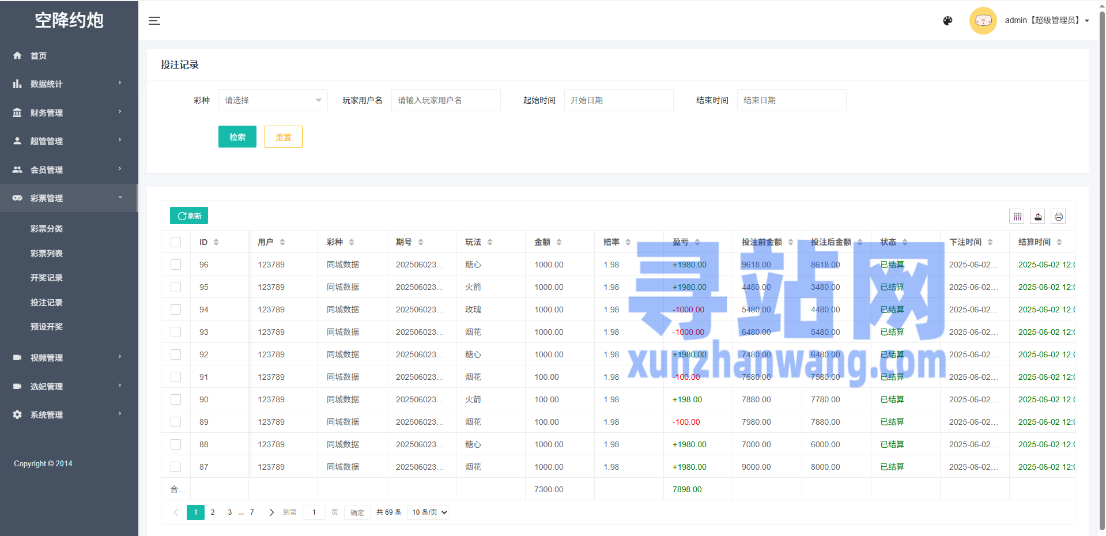
Task: Click the 重置 reset button
Action: (283, 137)
